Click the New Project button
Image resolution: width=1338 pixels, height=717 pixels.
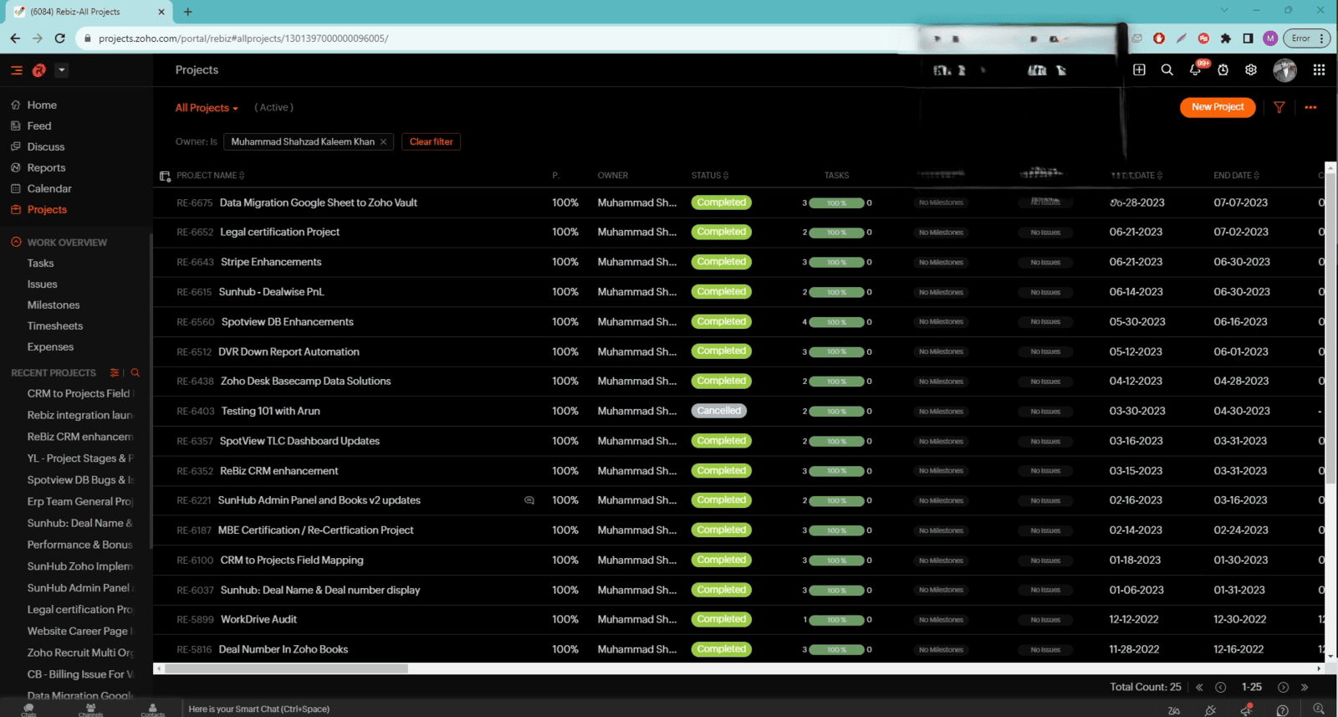pos(1218,107)
